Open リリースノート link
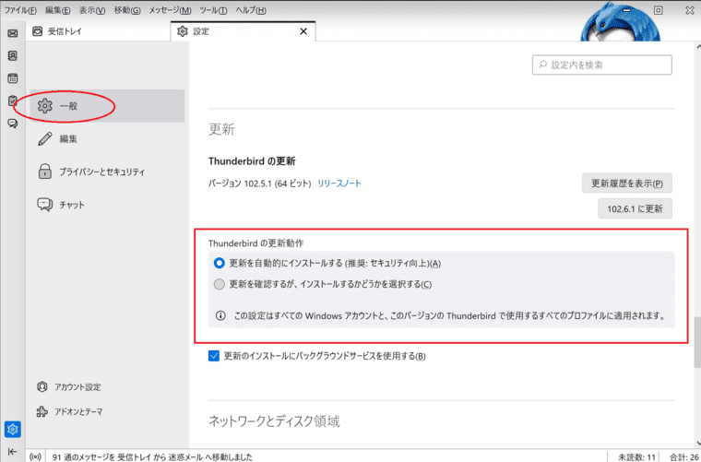The width and height of the screenshot is (701, 462). pyautogui.click(x=339, y=184)
